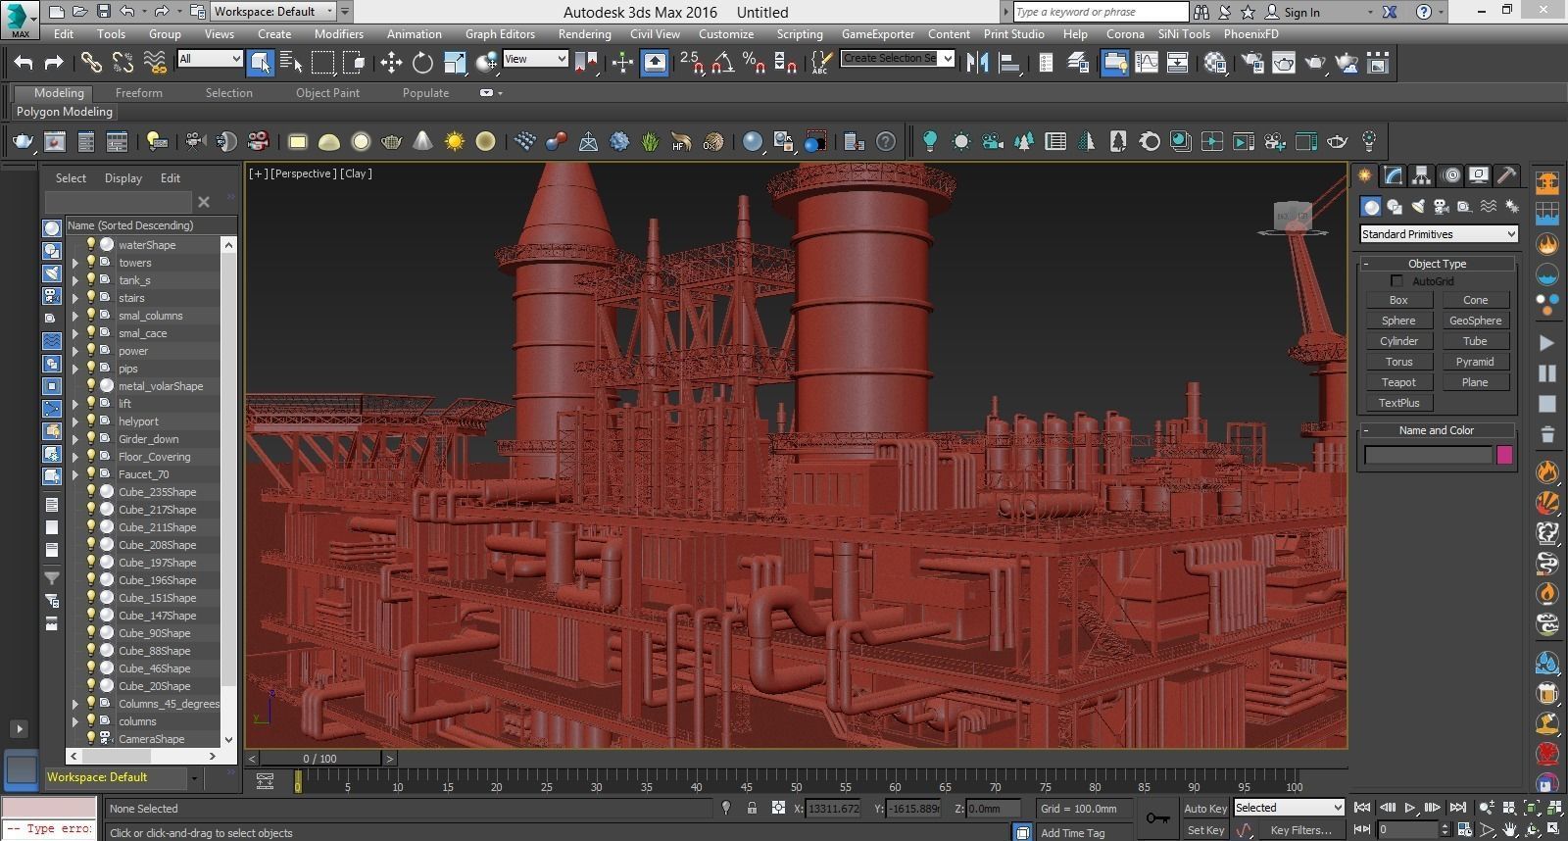The image size is (1568, 841).
Task: Select the Link tool icon
Action: point(91,63)
